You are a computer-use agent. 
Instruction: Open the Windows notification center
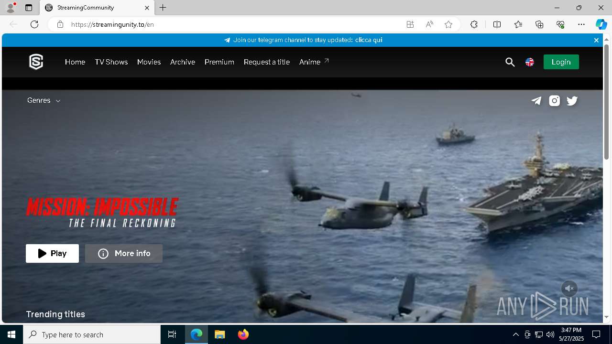tap(596, 334)
